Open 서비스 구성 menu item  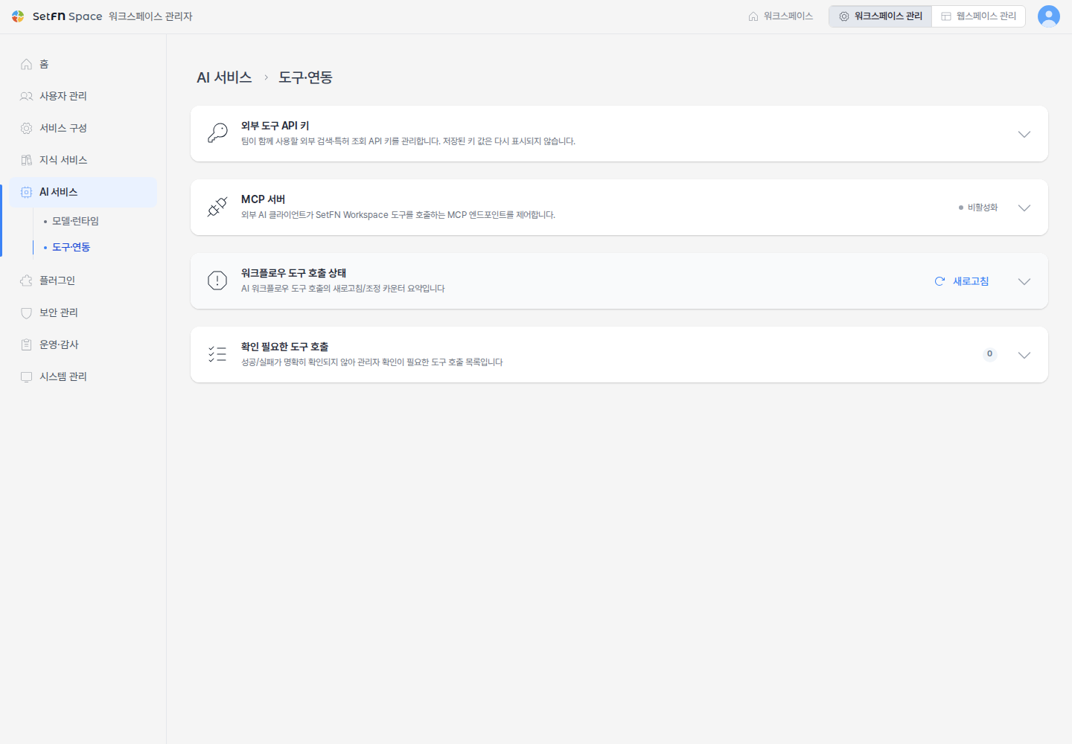[x=83, y=128]
